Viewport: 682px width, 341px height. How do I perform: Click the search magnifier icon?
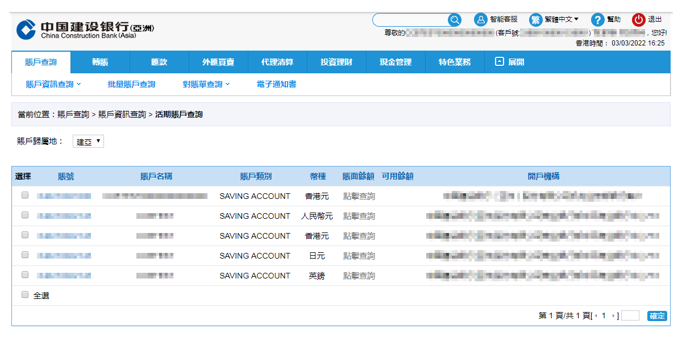[x=455, y=20]
